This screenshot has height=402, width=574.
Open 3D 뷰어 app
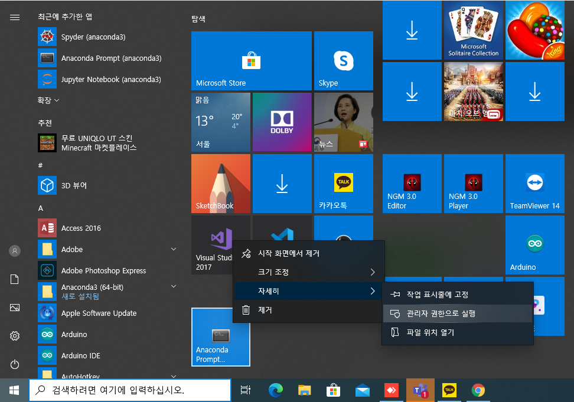[106, 185]
